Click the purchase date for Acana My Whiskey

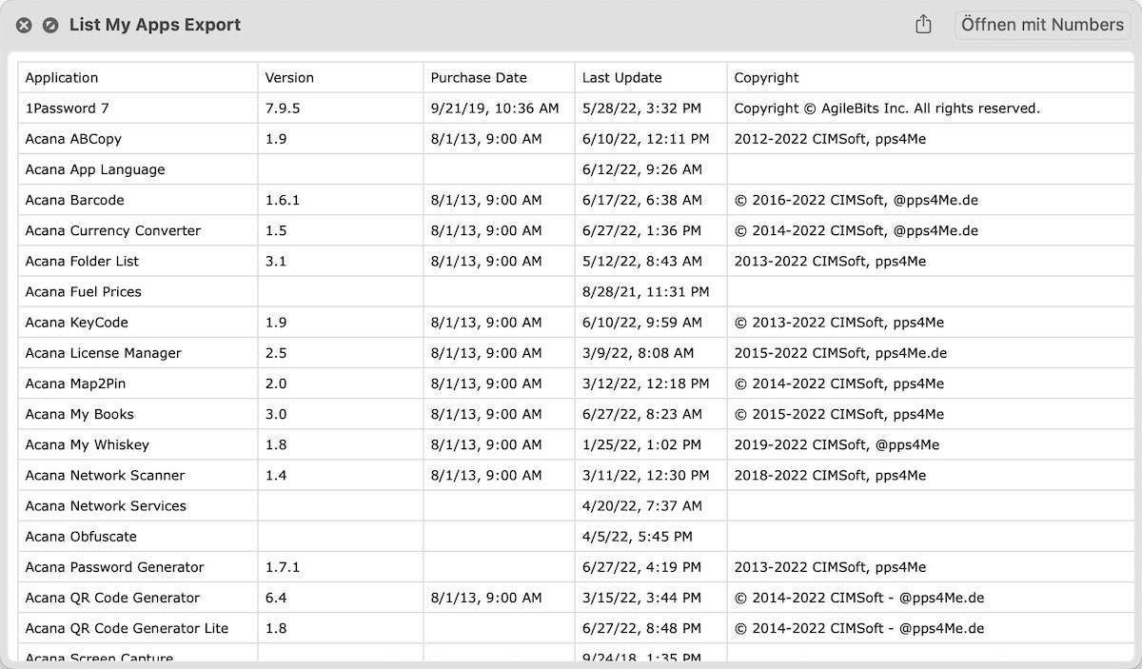coord(500,444)
